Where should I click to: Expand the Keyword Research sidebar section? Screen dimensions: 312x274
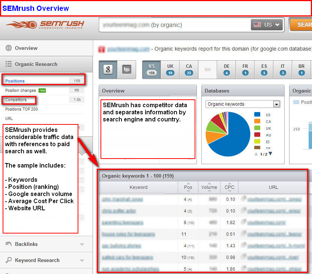82,260
